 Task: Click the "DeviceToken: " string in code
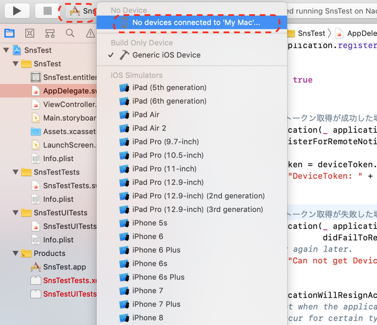point(325,176)
